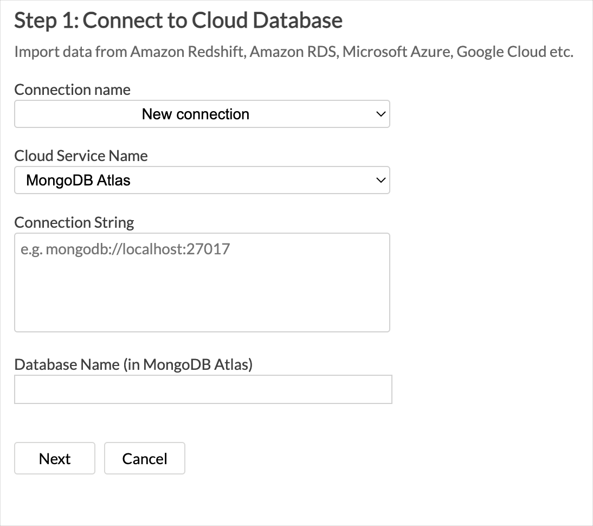Click the Next button
This screenshot has width=593, height=526.
tap(55, 458)
